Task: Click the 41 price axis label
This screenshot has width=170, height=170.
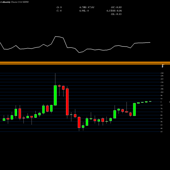Action: coord(161,132)
